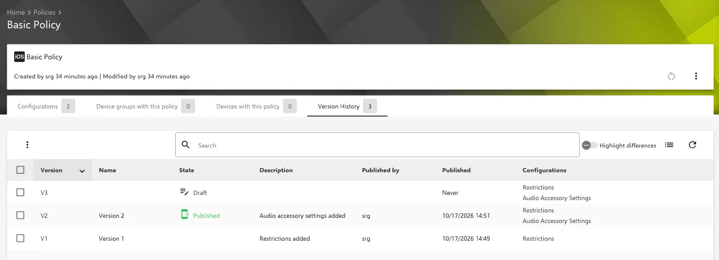Sort by Version column arrow
719x260 pixels.
click(82, 171)
